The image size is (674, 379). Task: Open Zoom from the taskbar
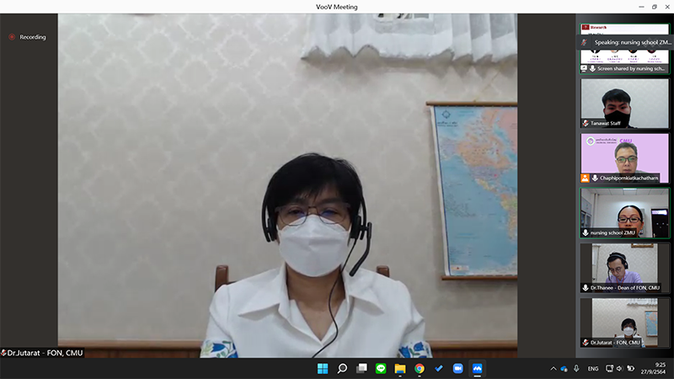458,369
